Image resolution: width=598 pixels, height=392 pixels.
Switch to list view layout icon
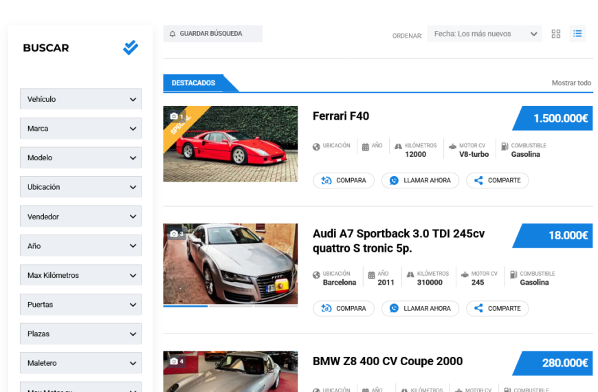click(x=577, y=34)
